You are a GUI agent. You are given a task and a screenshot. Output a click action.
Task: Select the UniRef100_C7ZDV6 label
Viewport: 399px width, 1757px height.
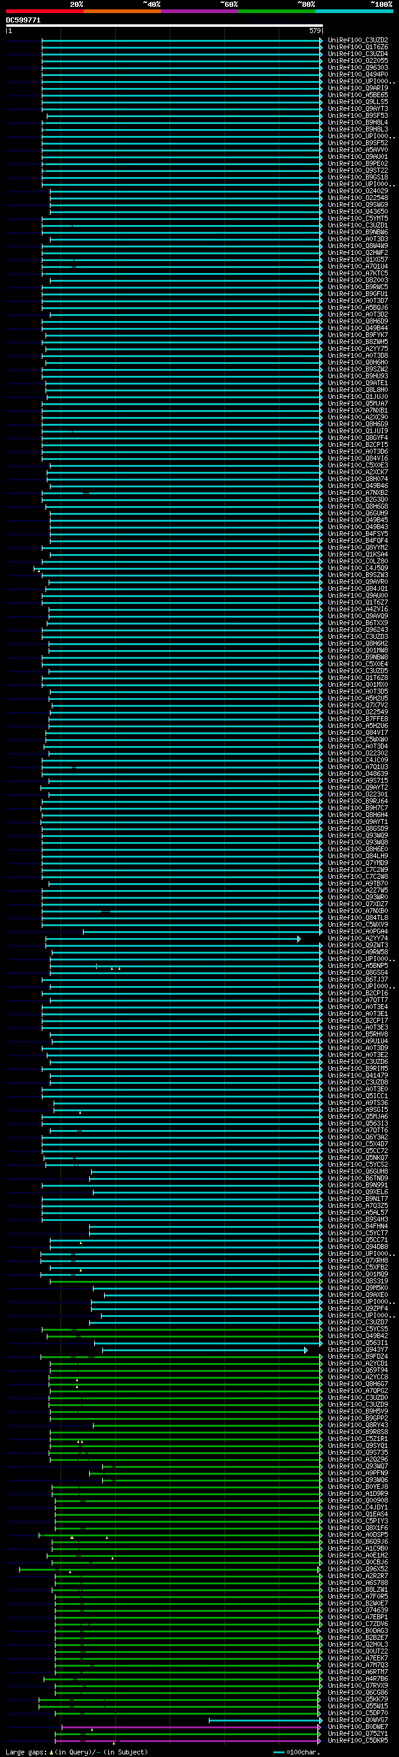pos(357,1624)
